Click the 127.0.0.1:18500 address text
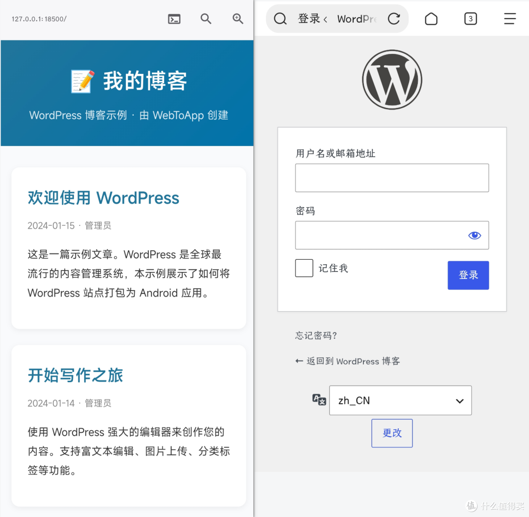529x517 pixels. (39, 19)
